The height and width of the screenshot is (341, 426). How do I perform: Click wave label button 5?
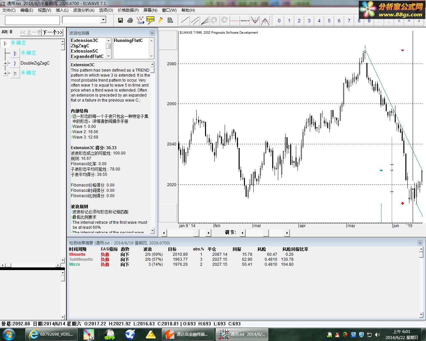click(329, 21)
